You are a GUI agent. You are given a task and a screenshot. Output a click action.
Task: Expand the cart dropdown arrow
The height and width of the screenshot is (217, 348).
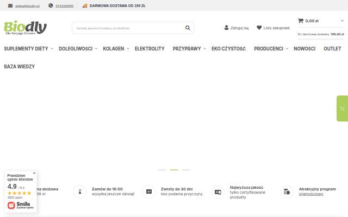342,21
